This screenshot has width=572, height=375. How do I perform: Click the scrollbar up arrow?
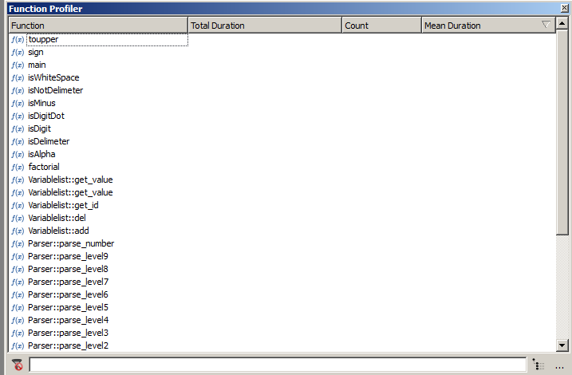point(562,25)
